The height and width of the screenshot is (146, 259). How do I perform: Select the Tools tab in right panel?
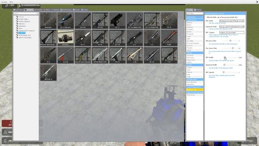[x=189, y=10]
